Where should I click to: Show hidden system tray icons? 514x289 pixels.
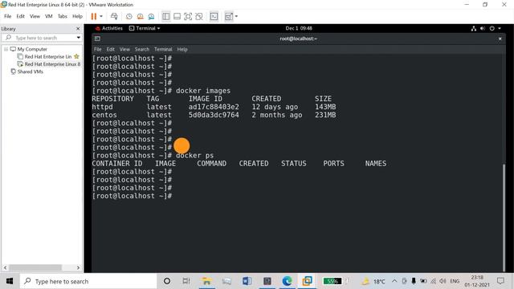pyautogui.click(x=394, y=281)
